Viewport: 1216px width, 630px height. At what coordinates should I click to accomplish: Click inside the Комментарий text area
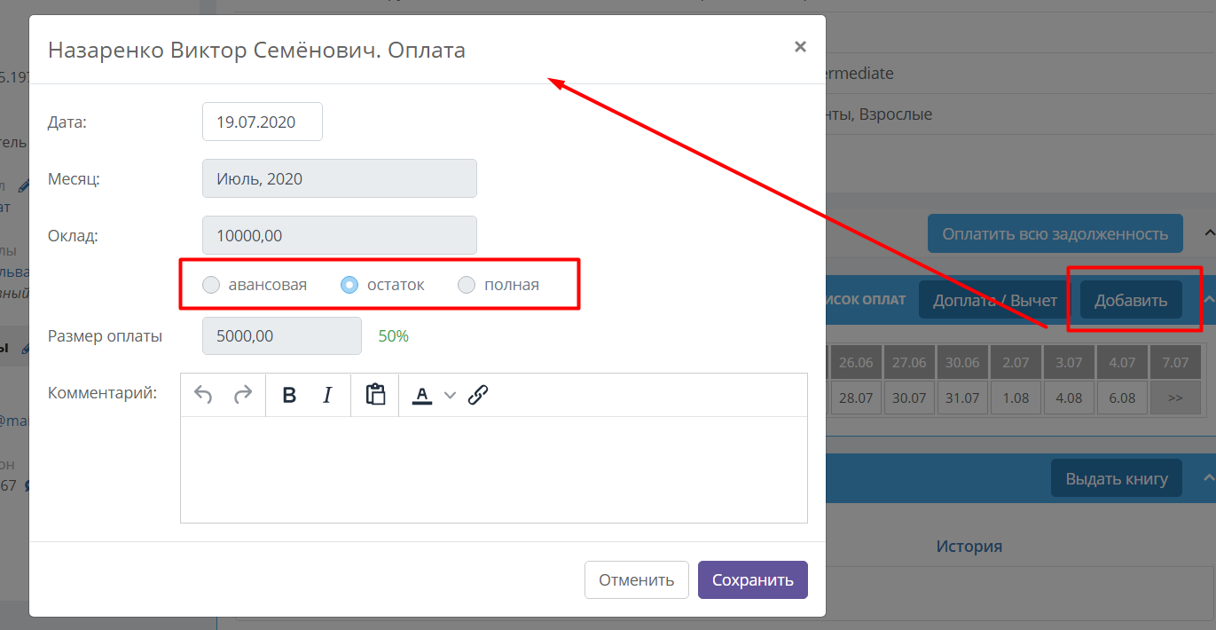click(493, 469)
